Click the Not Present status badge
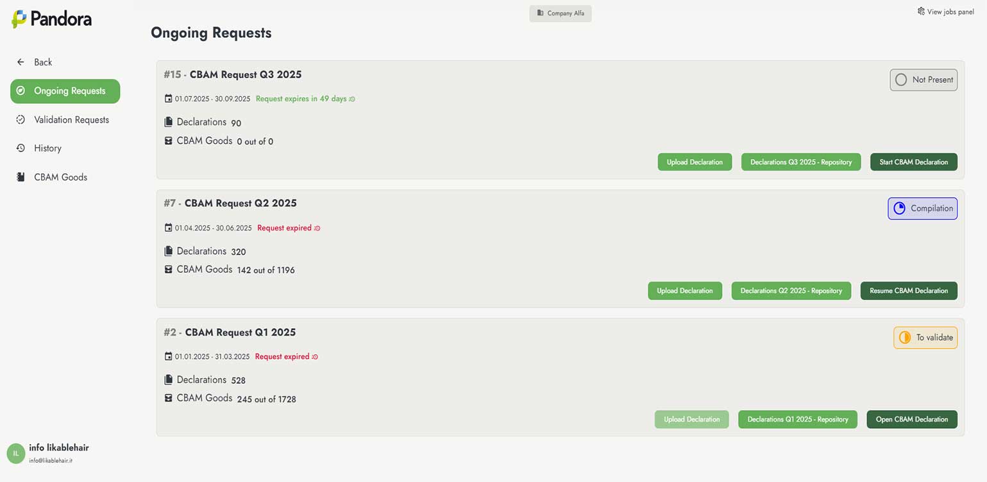Image resolution: width=987 pixels, height=482 pixels. (923, 80)
